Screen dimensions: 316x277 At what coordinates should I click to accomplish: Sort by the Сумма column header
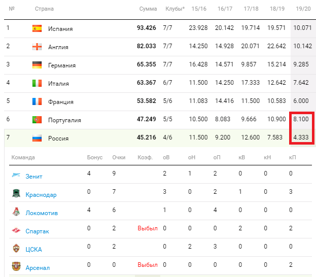coord(148,9)
